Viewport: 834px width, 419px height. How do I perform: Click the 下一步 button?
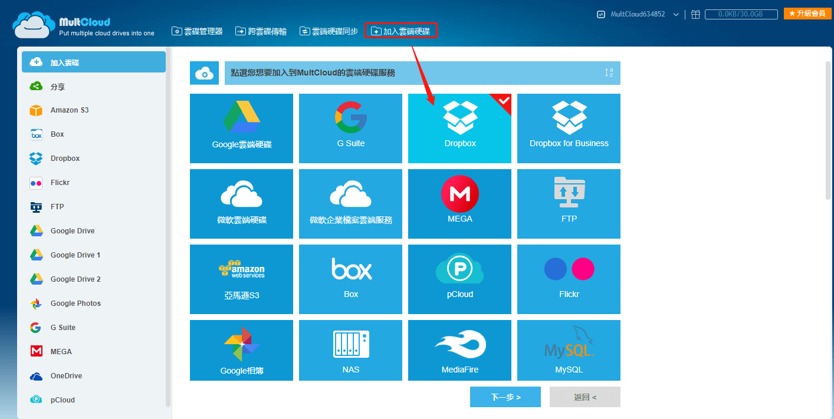click(x=505, y=397)
